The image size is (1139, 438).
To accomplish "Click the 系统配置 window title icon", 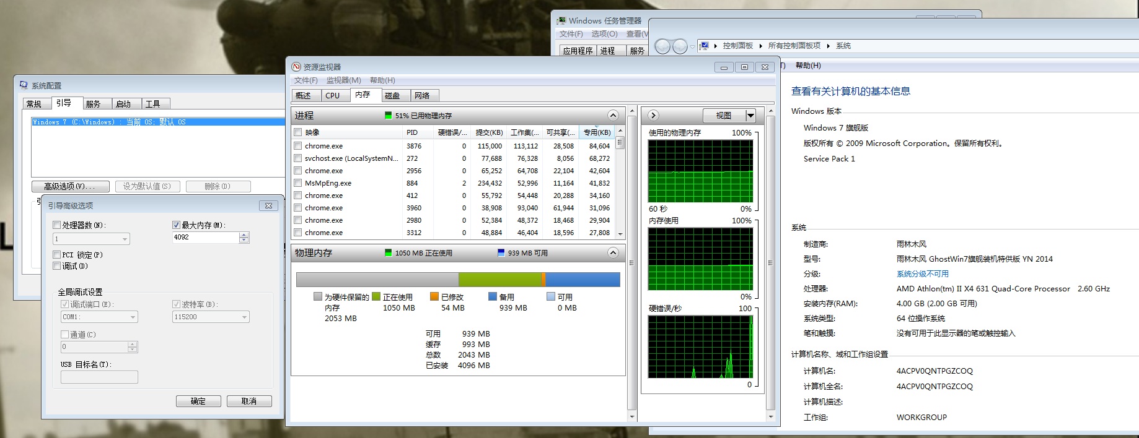I will click(24, 85).
